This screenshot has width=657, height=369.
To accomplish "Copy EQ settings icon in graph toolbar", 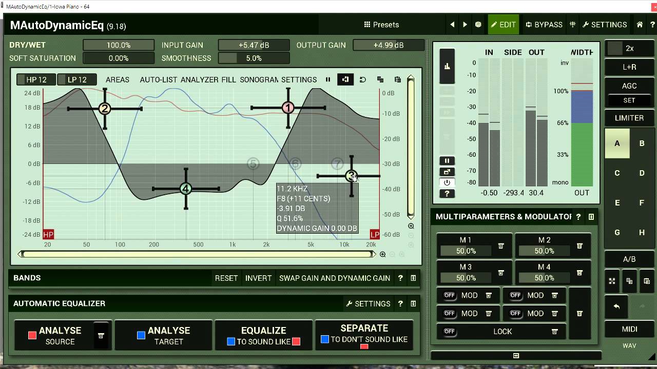I will (380, 79).
